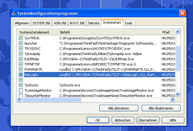This screenshot has width=193, height=131.
Task: Uncheck the launcher startup item
Action: [21, 43]
